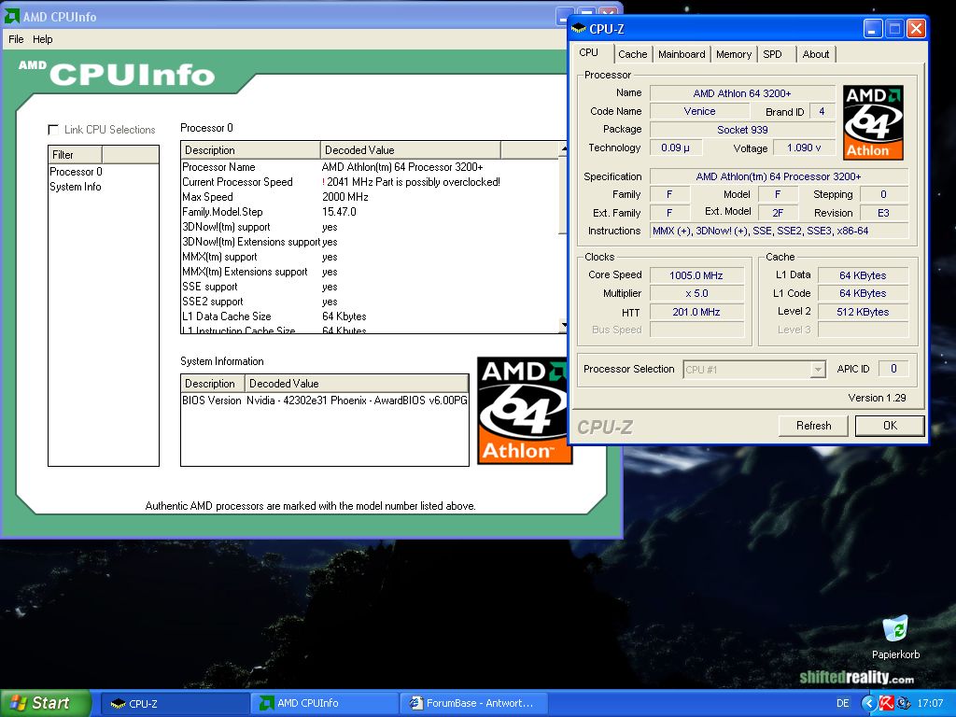The image size is (956, 717).
Task: Click the Core Speed value 1005.0 MHz
Action: click(x=696, y=275)
